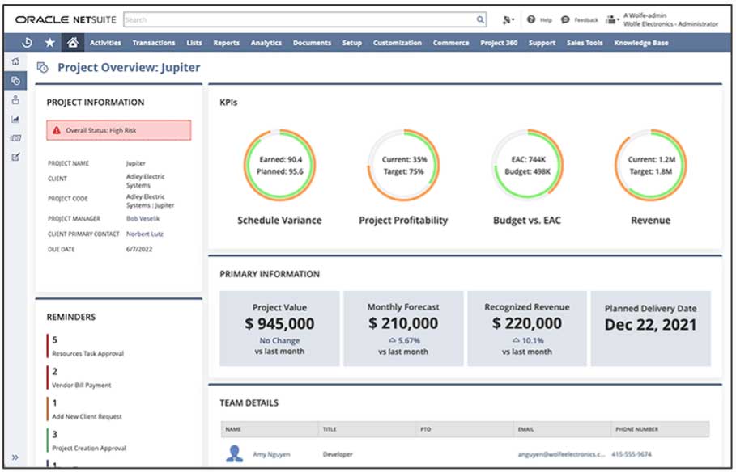Image resolution: width=736 pixels, height=472 pixels.
Task: Select the sidebar bar chart icon
Action: (x=15, y=119)
